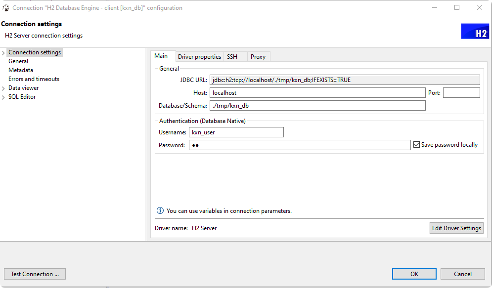Screen dimensions: 492x288
Task: Select General in the settings tree
Action: [x=18, y=61]
